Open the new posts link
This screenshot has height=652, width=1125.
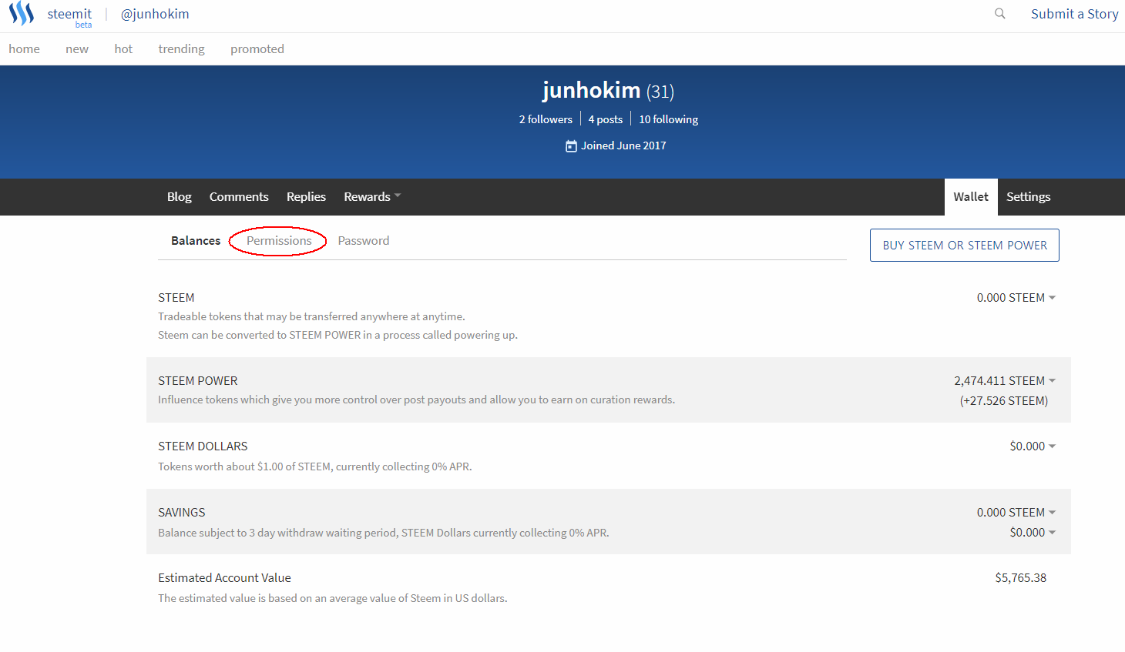[77, 49]
